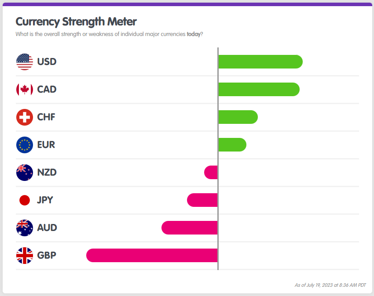Click the green USD strength bar
374x296 pixels.
coord(260,62)
